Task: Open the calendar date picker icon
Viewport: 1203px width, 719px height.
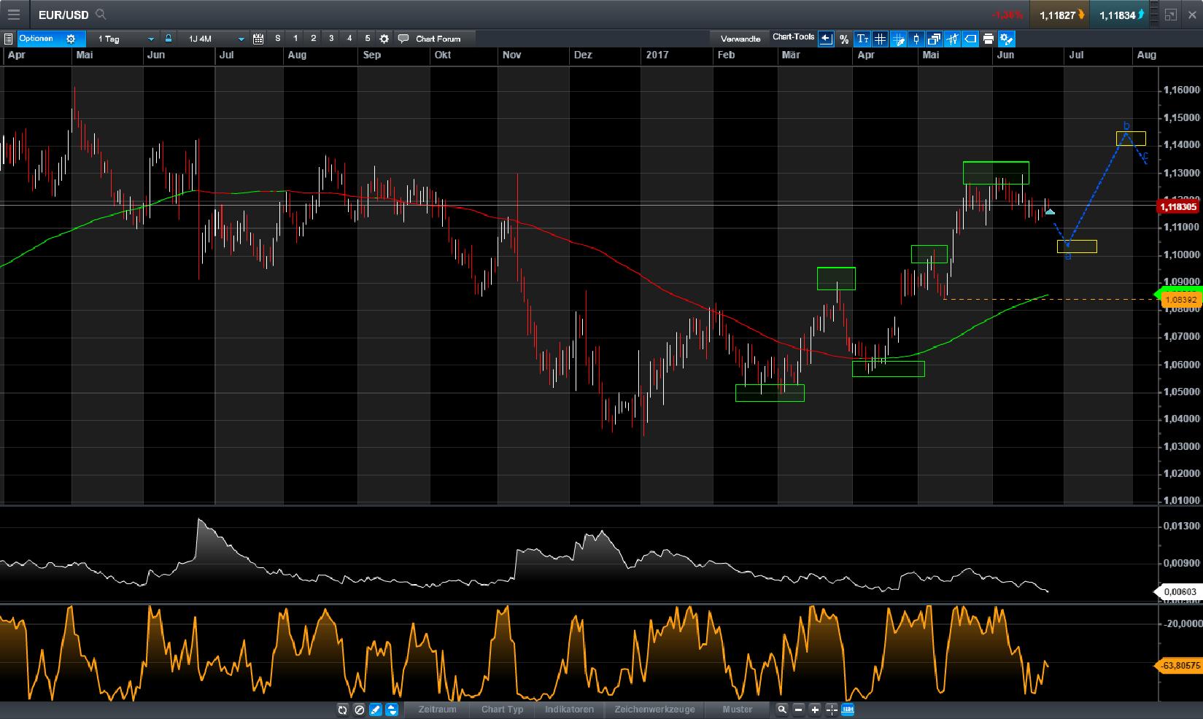Action: [257, 39]
